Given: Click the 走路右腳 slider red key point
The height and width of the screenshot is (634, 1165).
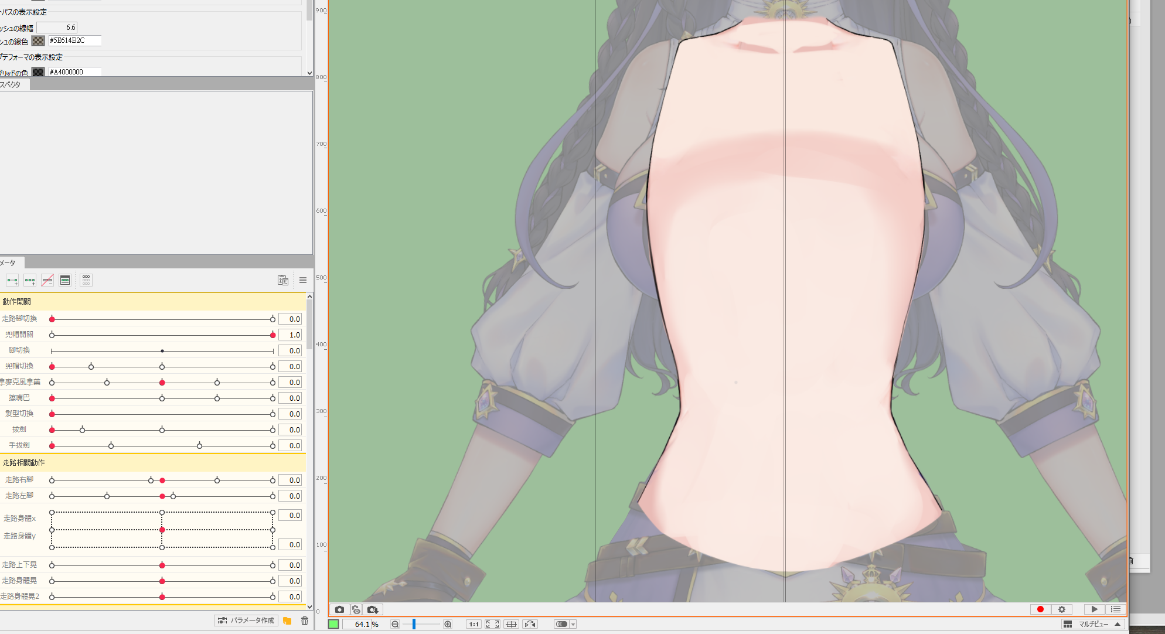Looking at the screenshot, I should [162, 480].
